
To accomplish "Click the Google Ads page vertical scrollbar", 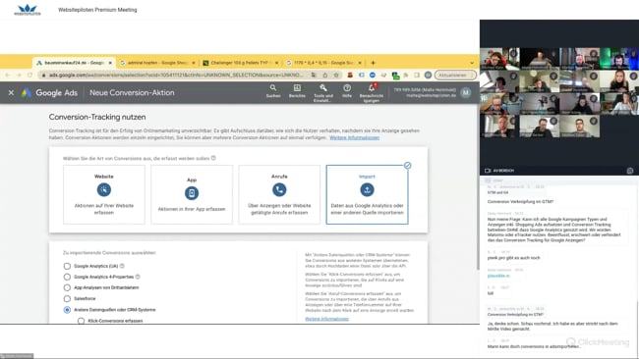I will pyautogui.click(x=478, y=187).
